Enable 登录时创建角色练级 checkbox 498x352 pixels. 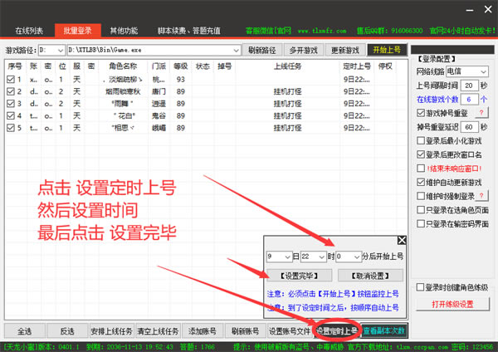421,287
